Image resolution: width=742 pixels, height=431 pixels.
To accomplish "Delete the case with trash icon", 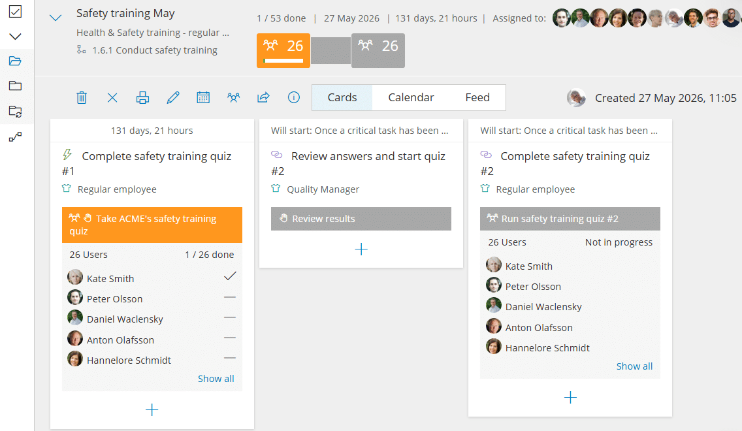I will (x=82, y=97).
